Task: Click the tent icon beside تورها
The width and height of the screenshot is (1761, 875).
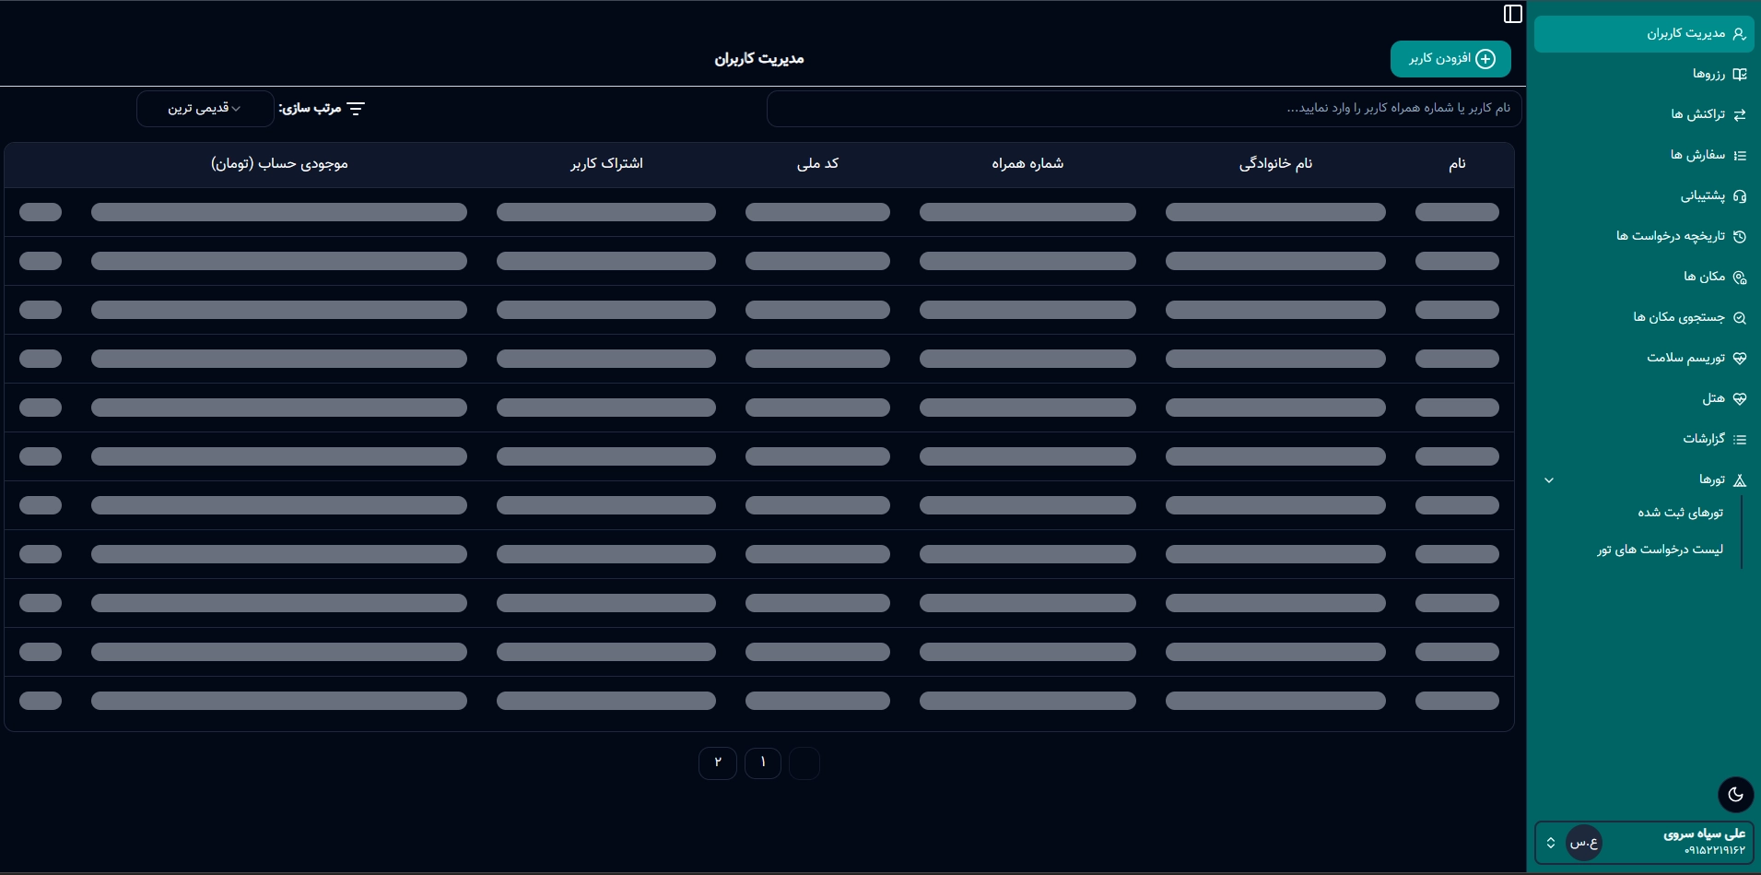Action: point(1740,480)
